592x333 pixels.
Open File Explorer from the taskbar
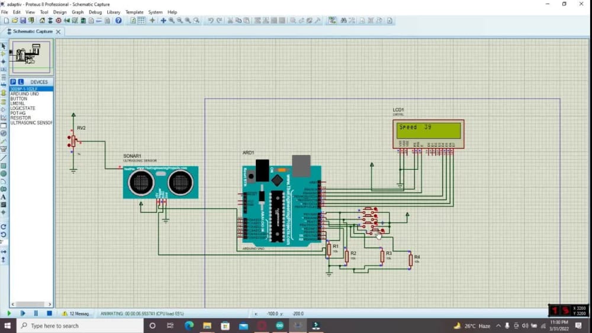tap(207, 325)
